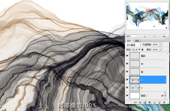Viewport: 170px width, 111px height.
Task: Delete the selected layer with trash icon
Action: tap(164, 102)
